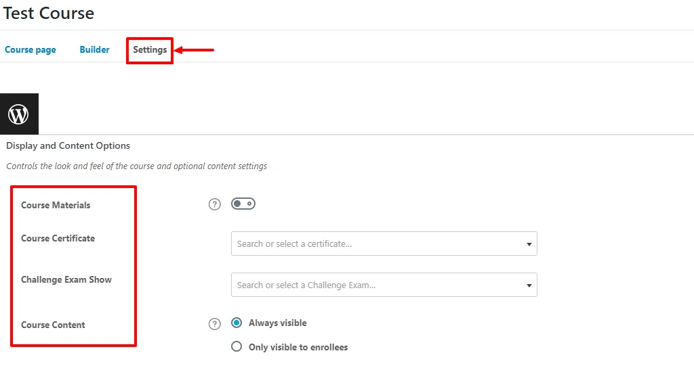Click the Course Certificate label
694x372 pixels.
tap(58, 238)
